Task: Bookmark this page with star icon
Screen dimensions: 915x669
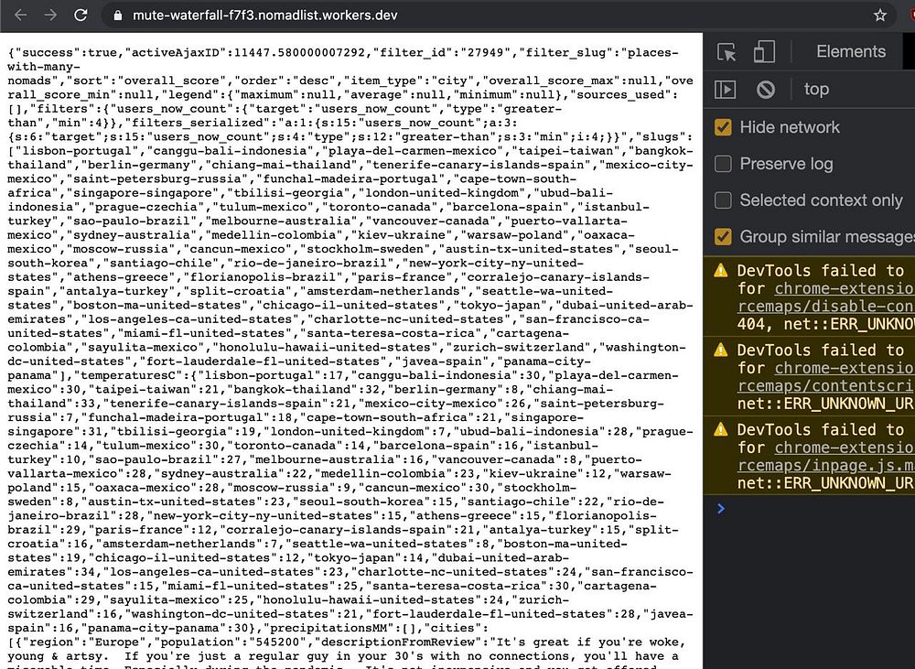Action: (880, 16)
